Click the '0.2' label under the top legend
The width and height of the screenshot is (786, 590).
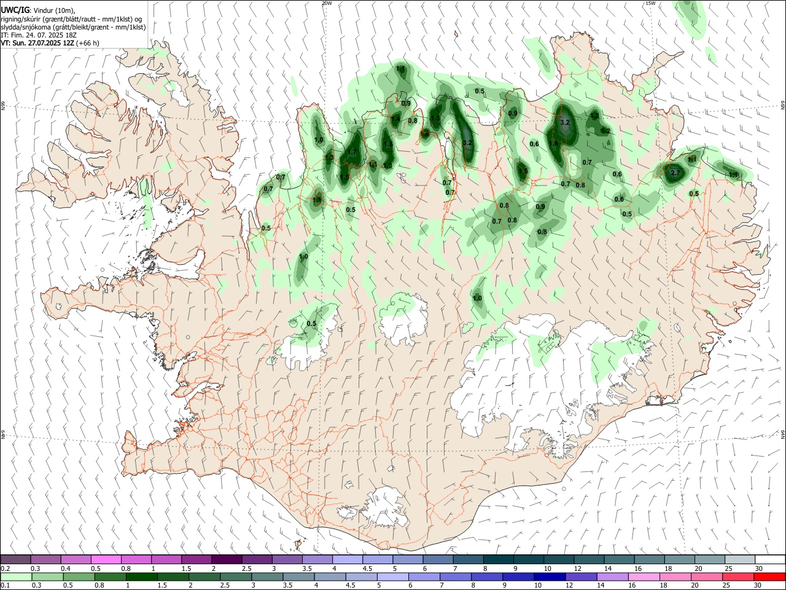(6, 568)
